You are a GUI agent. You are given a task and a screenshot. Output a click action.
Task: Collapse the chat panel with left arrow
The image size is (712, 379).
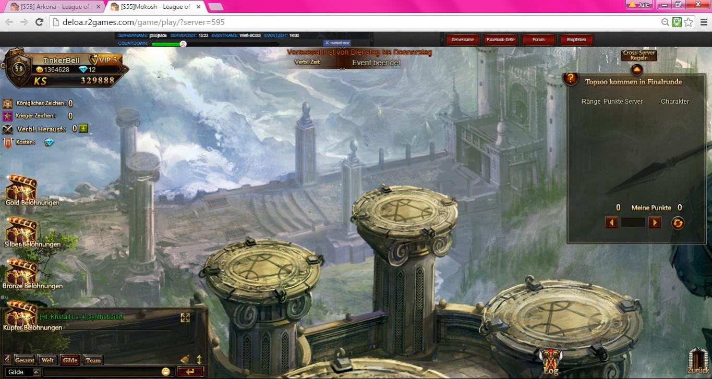point(7,359)
